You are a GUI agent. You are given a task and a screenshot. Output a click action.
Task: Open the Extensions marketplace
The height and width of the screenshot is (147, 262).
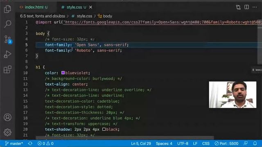(x=7, y=69)
